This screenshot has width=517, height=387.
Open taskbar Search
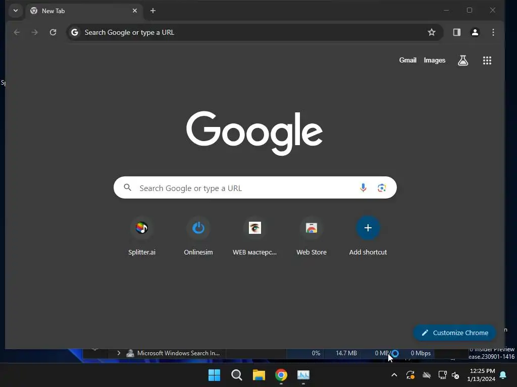coord(237,375)
